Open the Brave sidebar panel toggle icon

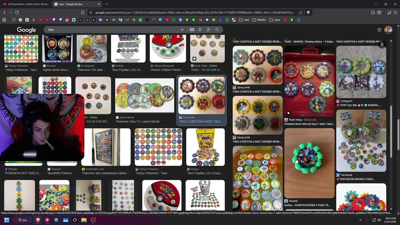pos(379,12)
